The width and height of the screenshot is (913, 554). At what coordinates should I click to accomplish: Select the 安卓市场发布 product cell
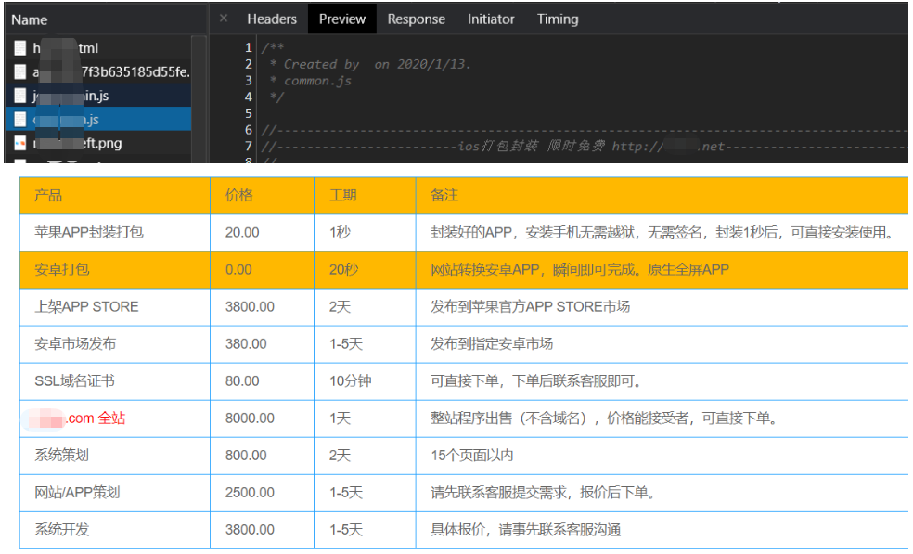(115, 343)
